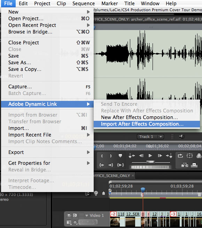
Task: Select the Import... menu item
Action: pyautogui.click(x=47, y=128)
